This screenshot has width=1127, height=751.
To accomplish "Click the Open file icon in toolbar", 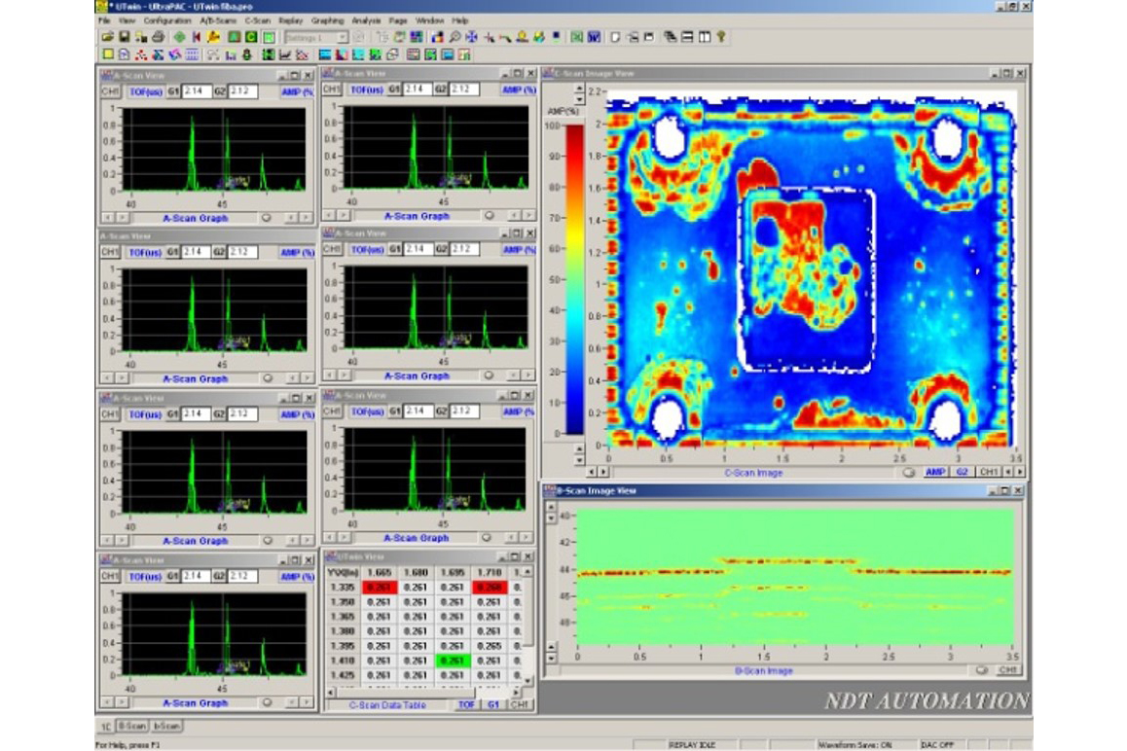I will pyautogui.click(x=107, y=37).
